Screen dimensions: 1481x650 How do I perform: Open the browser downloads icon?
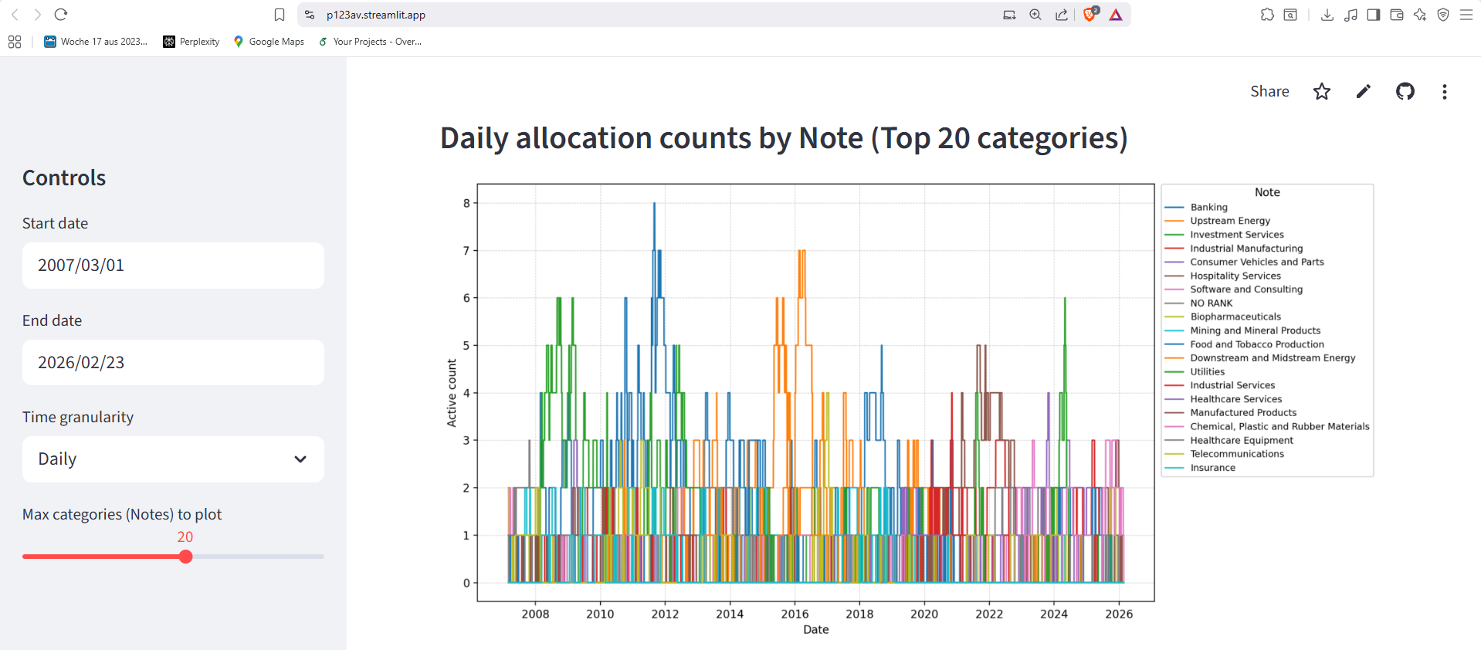pyautogui.click(x=1327, y=15)
